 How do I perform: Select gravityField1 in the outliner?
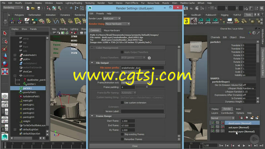[29, 92]
